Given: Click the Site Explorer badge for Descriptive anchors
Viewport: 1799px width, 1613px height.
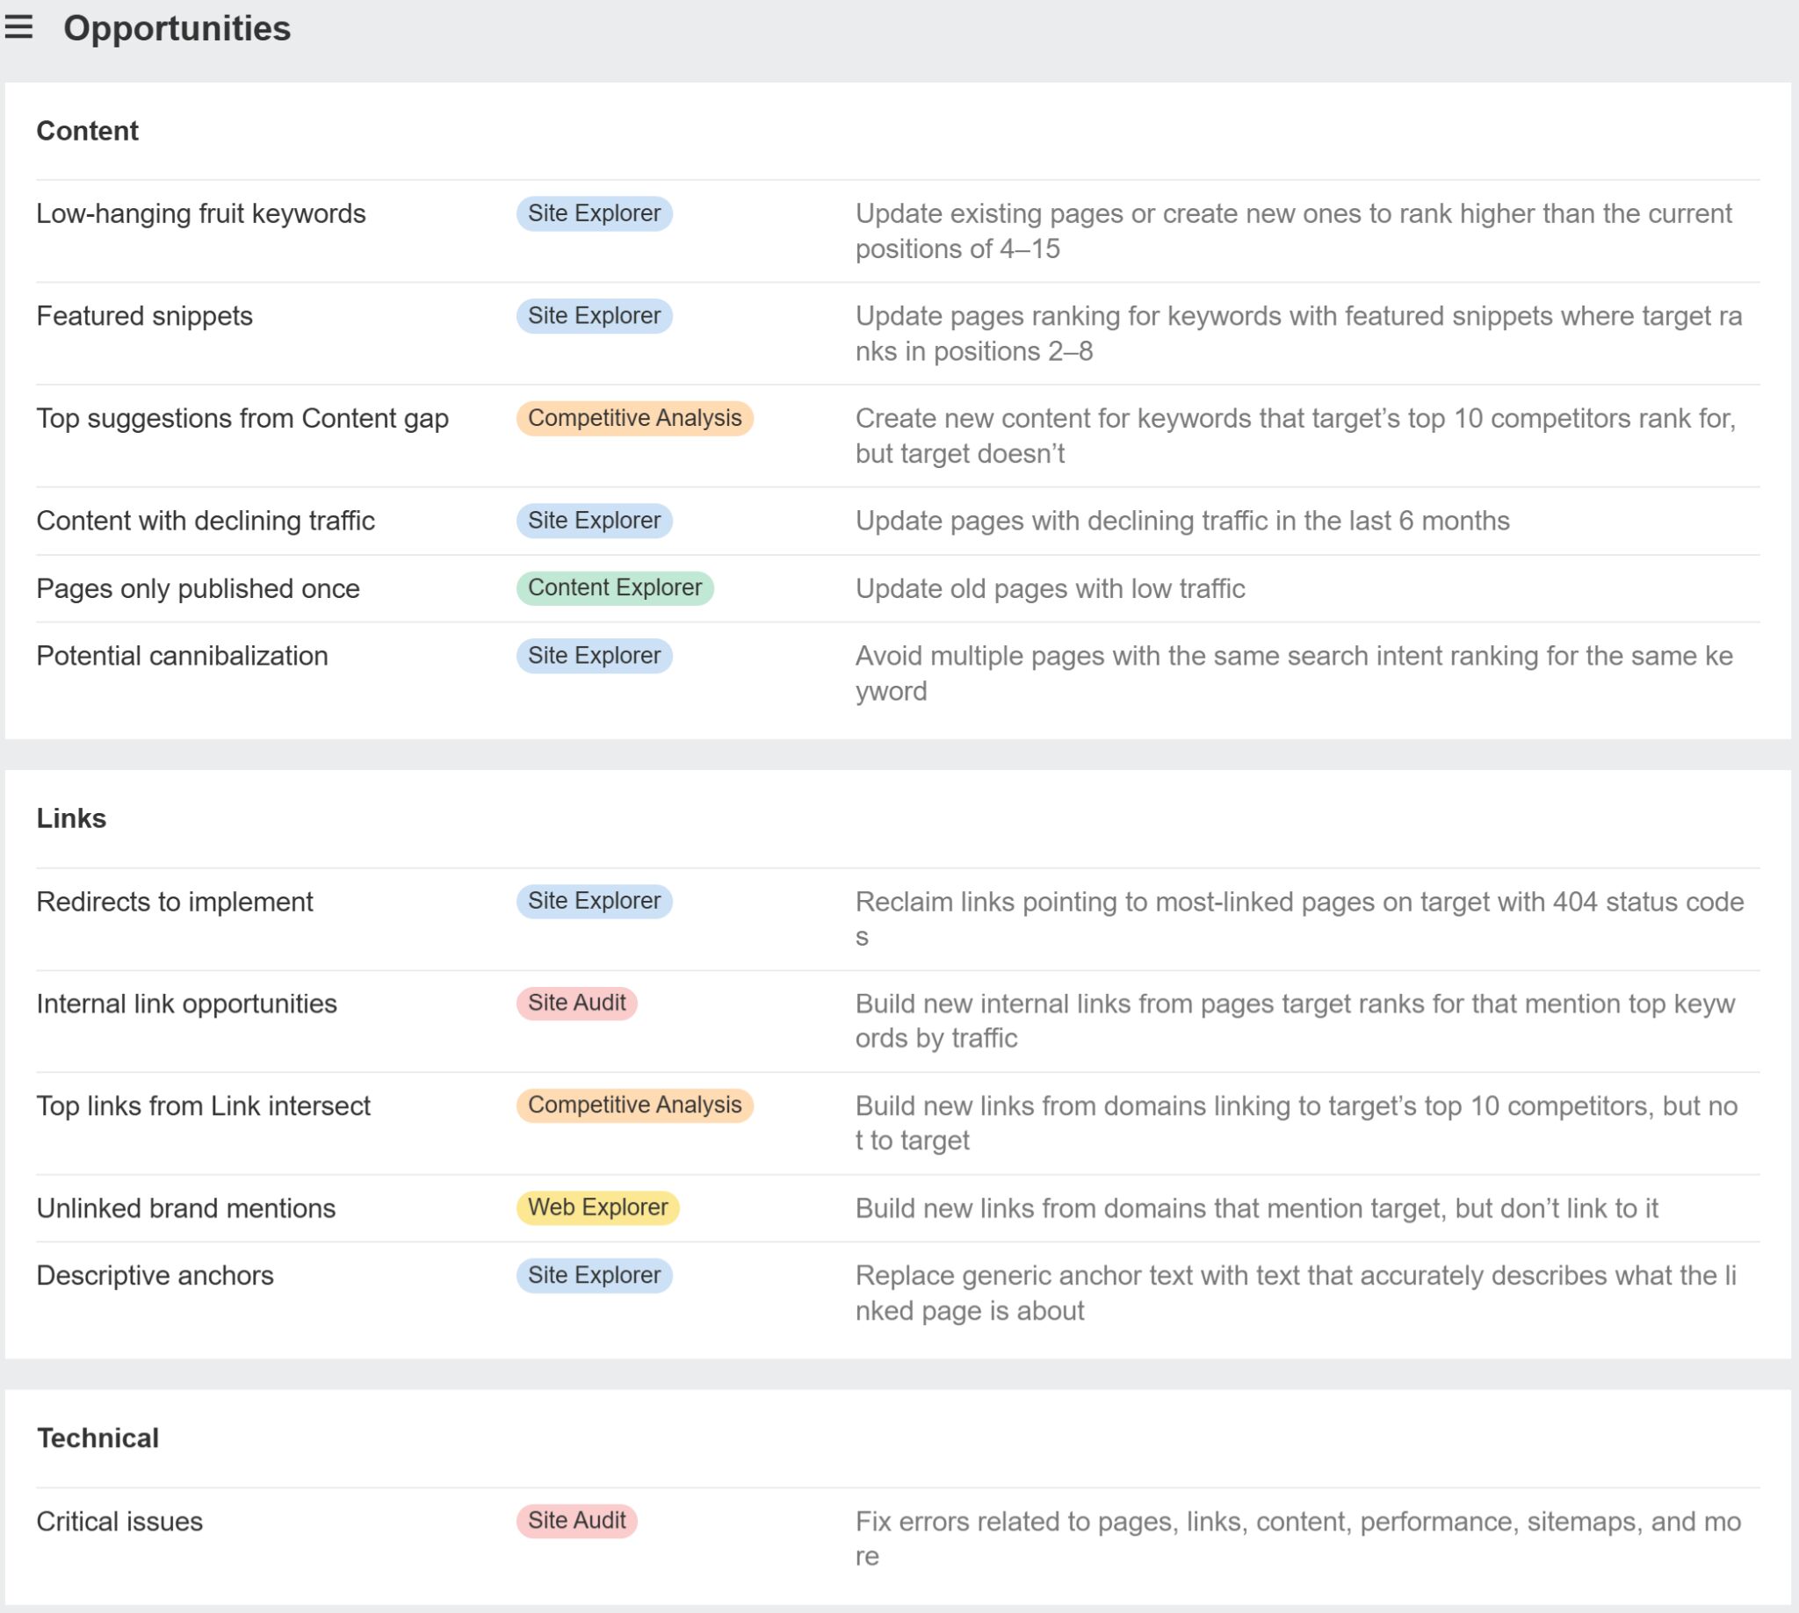Looking at the screenshot, I should pyautogui.click(x=594, y=1274).
